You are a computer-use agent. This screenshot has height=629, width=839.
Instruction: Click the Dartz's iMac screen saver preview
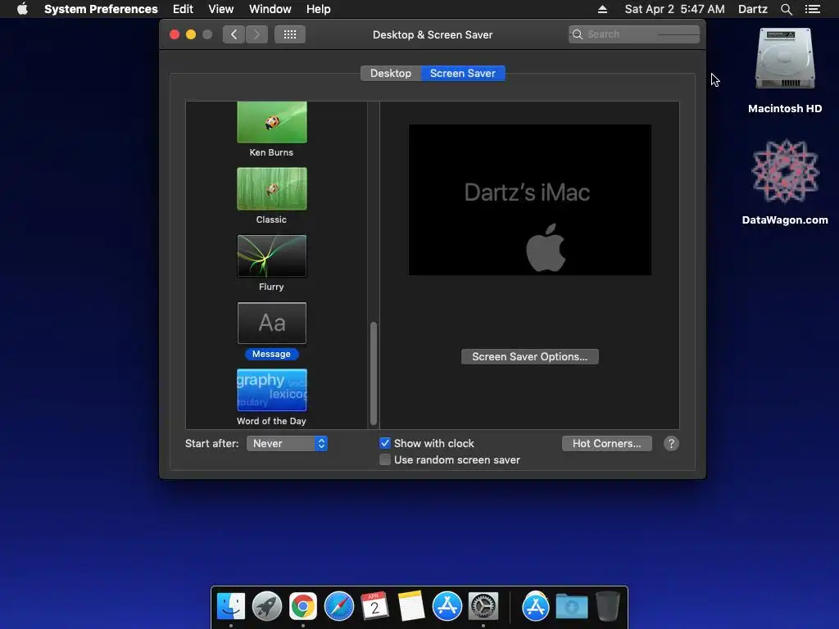530,200
